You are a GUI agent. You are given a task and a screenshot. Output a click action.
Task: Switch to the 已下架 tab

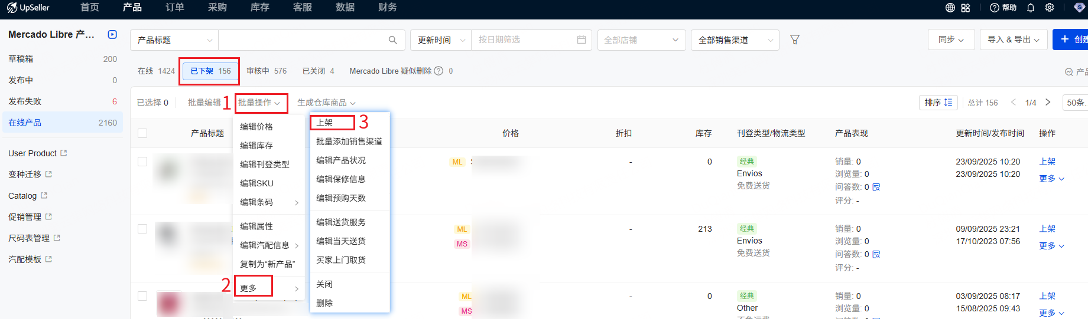click(x=210, y=71)
